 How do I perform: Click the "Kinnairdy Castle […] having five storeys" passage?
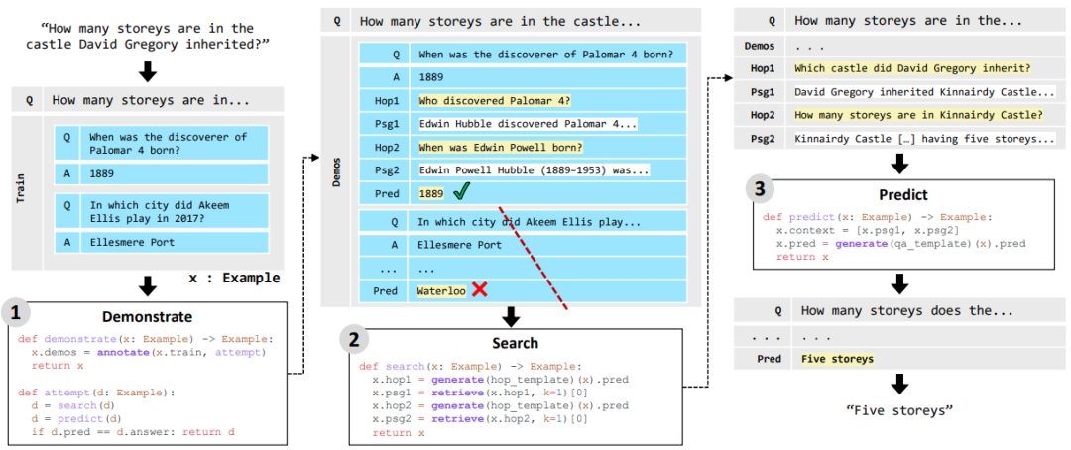click(923, 138)
